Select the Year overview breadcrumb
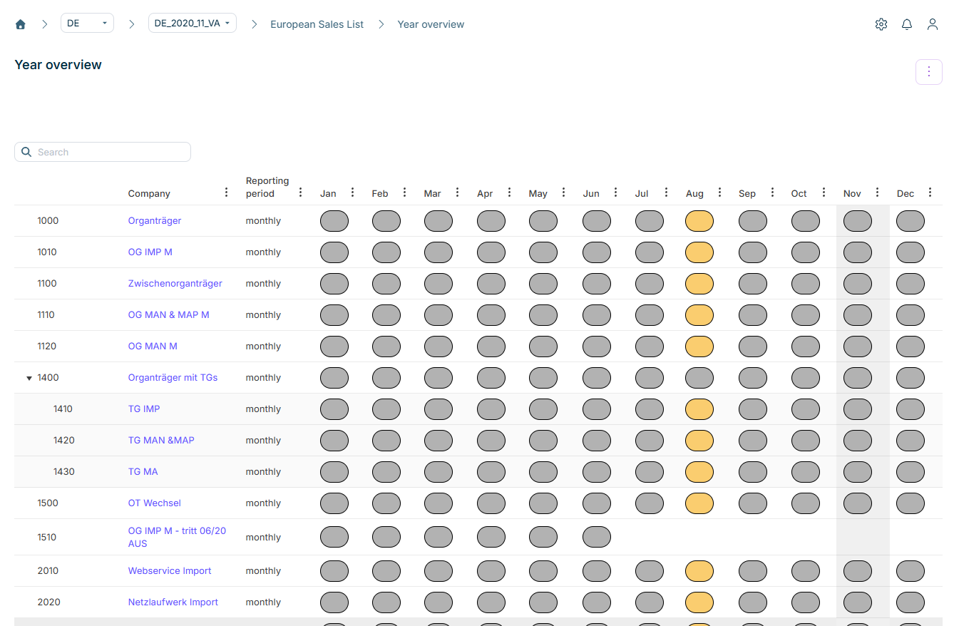The width and height of the screenshot is (954, 626). 431,24
